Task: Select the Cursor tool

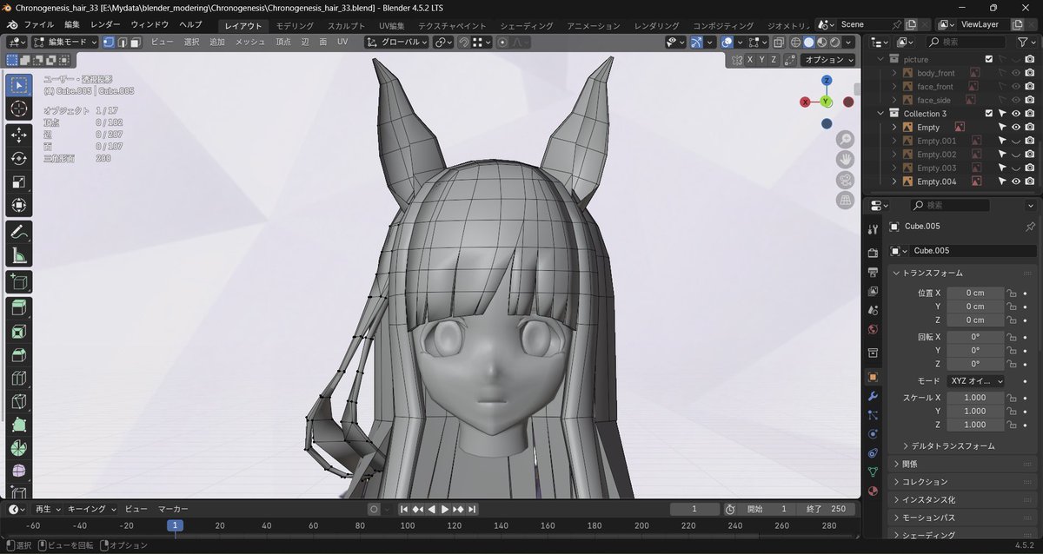Action: click(x=19, y=109)
